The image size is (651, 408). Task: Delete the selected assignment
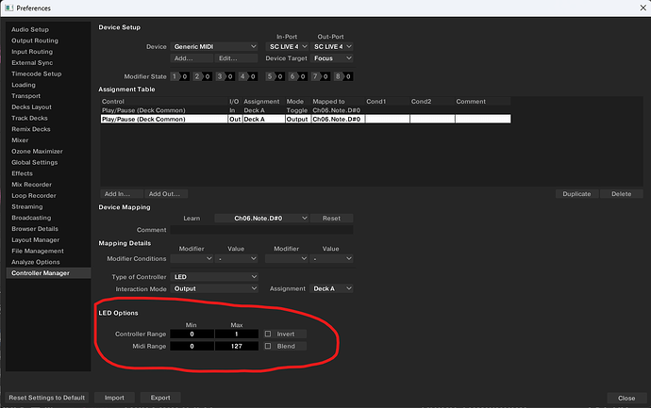pyautogui.click(x=621, y=194)
